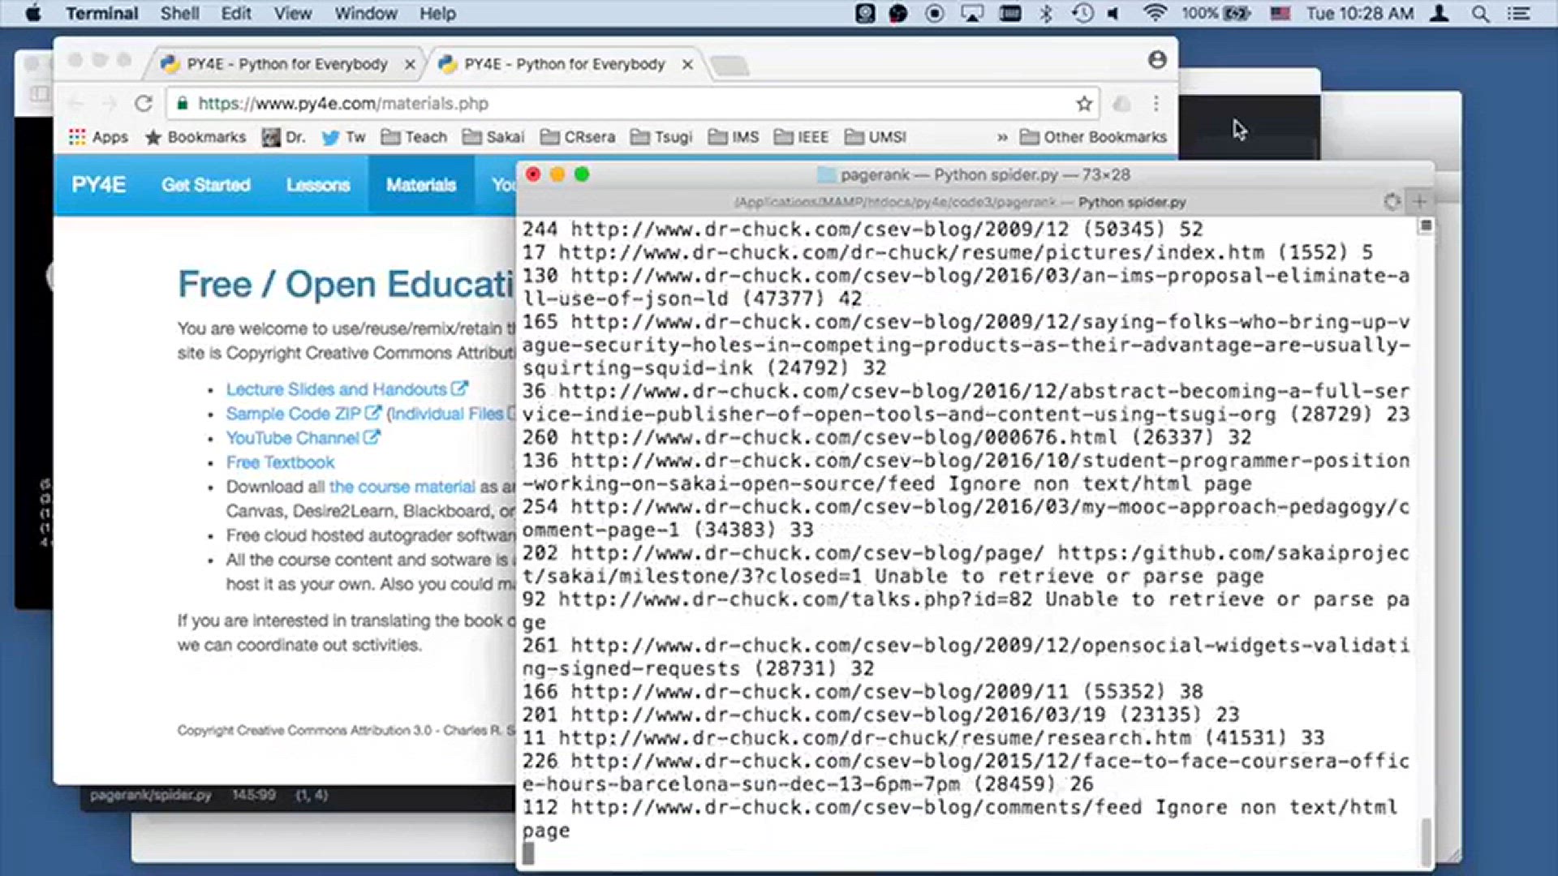Open the YouTube Channel link
1558x876 pixels.
302,438
